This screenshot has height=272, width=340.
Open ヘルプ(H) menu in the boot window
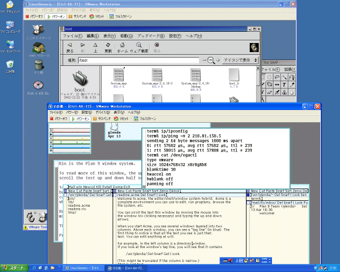coord(193,36)
